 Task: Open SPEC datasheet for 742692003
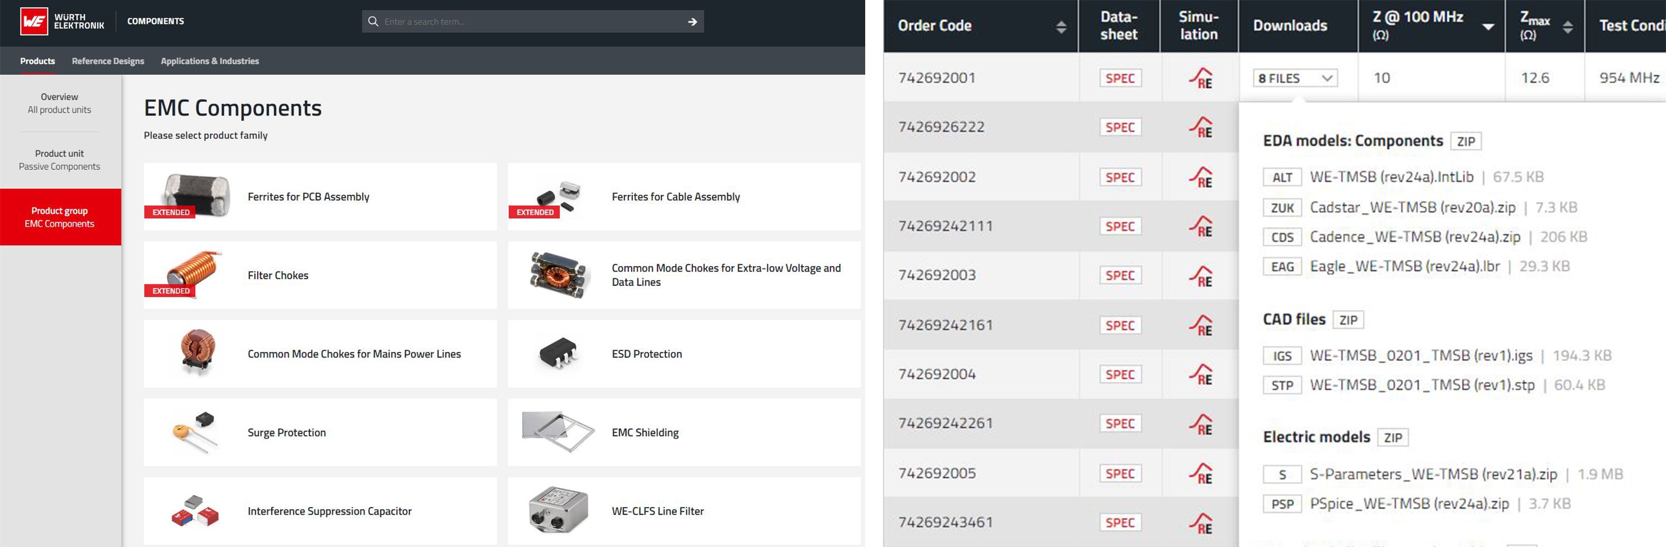(1120, 275)
